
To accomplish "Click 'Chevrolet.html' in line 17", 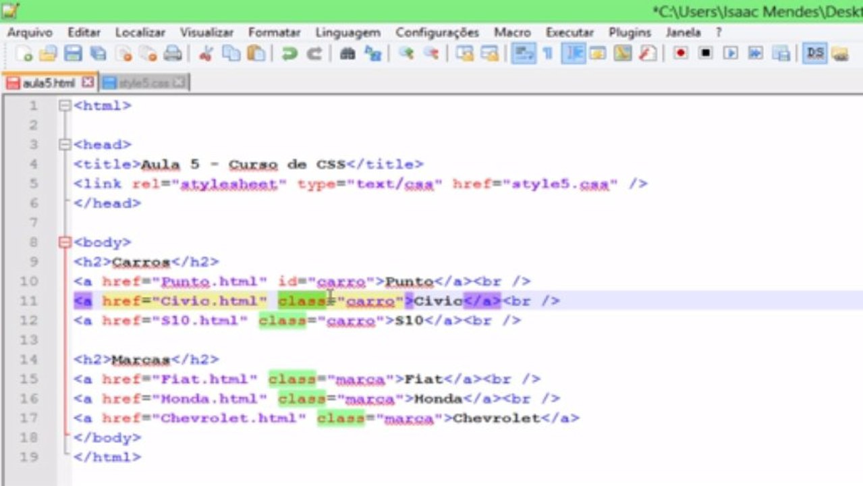I will (x=229, y=418).
